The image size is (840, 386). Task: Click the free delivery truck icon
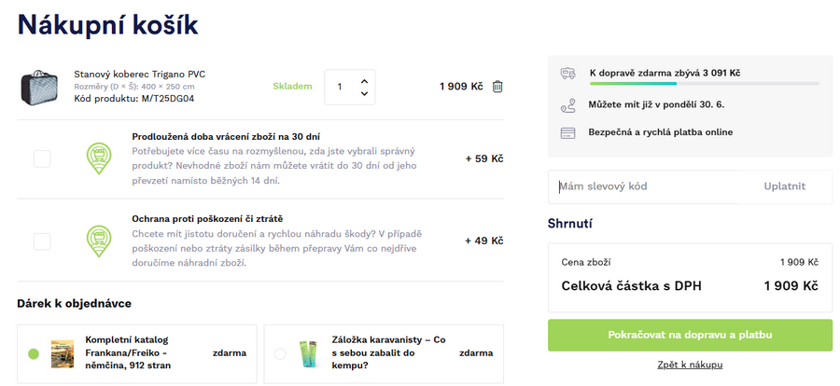[x=567, y=73]
